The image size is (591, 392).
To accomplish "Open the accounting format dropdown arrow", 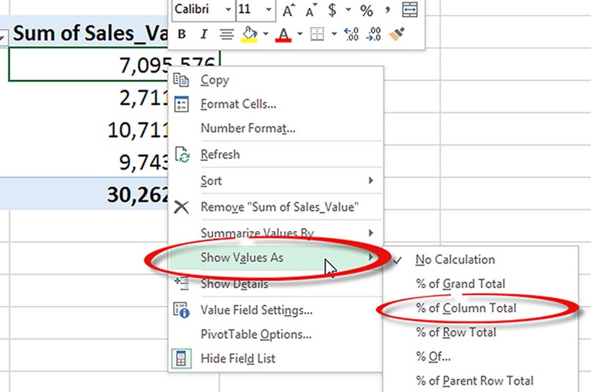I will (x=349, y=9).
